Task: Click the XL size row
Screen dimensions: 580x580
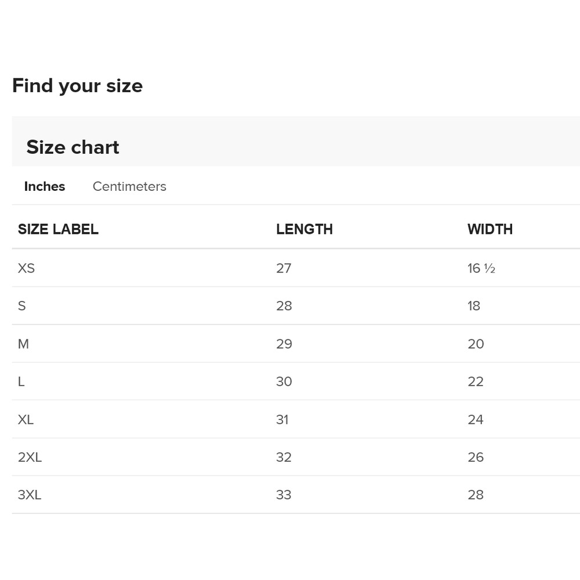Action: (26, 419)
